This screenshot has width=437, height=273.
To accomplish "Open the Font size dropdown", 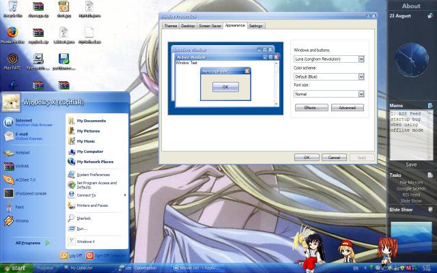I will pos(329,94).
